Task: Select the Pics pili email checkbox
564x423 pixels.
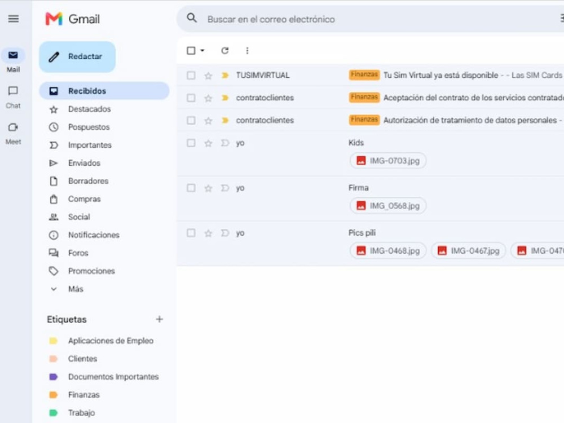Action: (191, 233)
